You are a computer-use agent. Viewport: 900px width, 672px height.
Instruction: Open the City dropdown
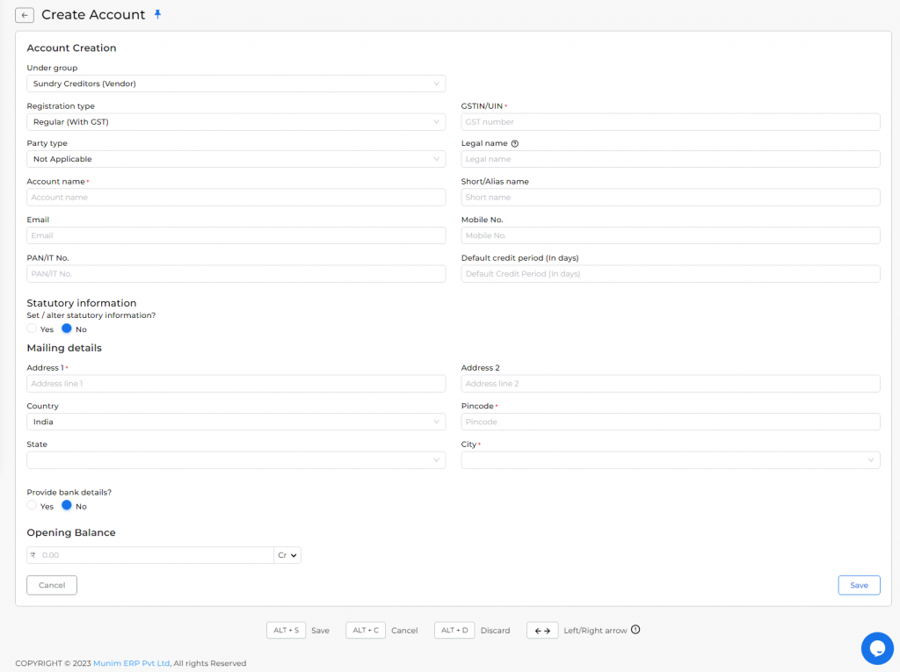pos(671,459)
